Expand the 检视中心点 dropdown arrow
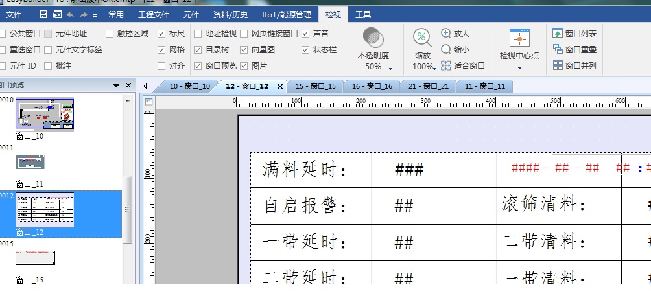 (519, 67)
